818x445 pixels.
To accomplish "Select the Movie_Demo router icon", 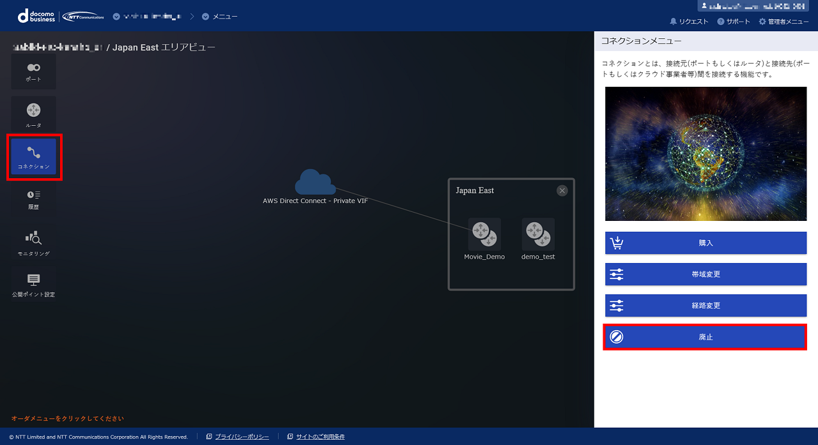I will pyautogui.click(x=484, y=234).
